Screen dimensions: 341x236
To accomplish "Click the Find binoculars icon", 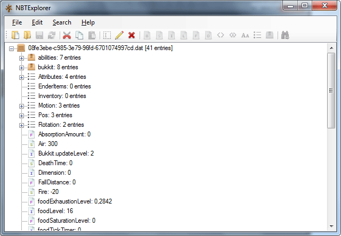I will pyautogui.click(x=285, y=35).
